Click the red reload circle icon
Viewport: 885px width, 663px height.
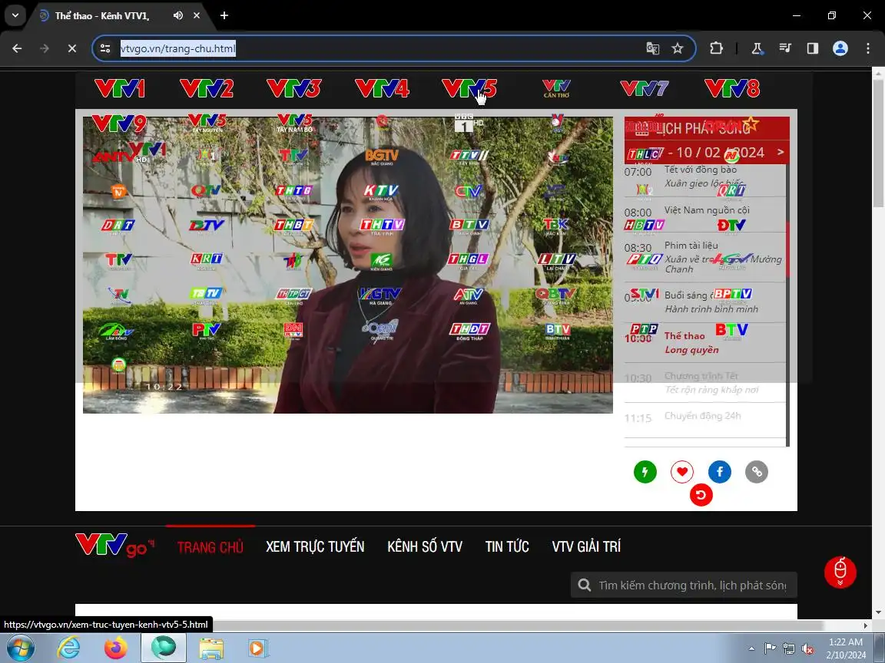[x=701, y=495]
